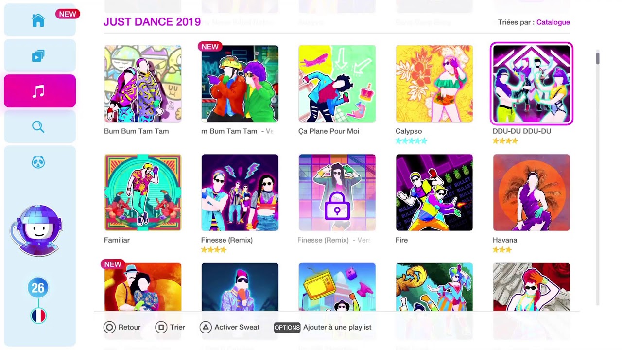Select the bottom-row cover with red-haired dancer
This screenshot has width=622, height=350.
[532, 287]
